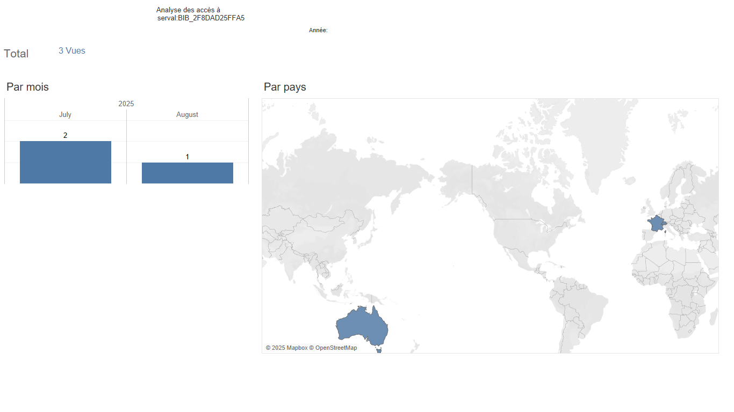The height and width of the screenshot is (412, 734).
Task: Open the Mapbox attribution link
Action: (x=286, y=348)
